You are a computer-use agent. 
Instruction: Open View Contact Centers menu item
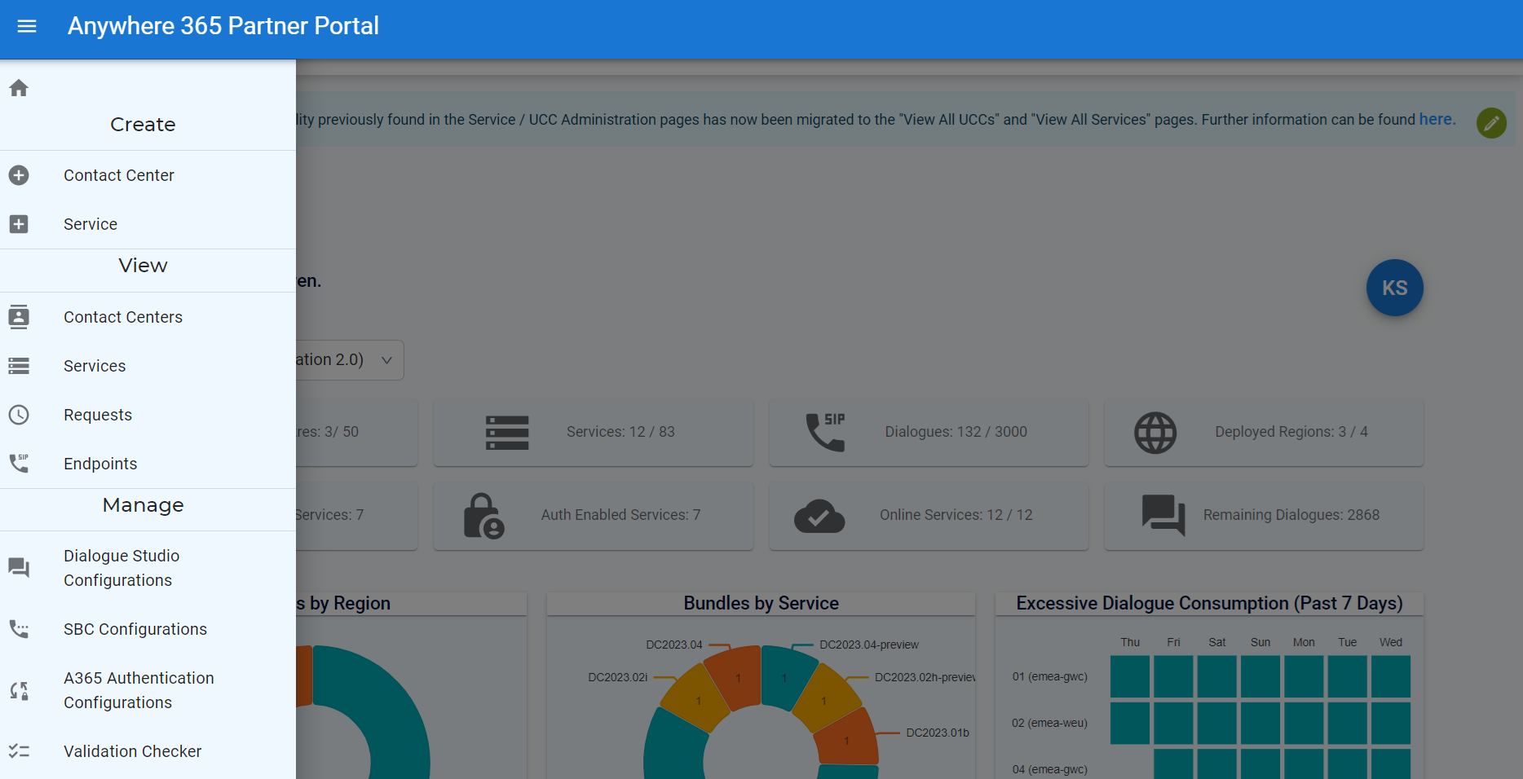click(148, 317)
